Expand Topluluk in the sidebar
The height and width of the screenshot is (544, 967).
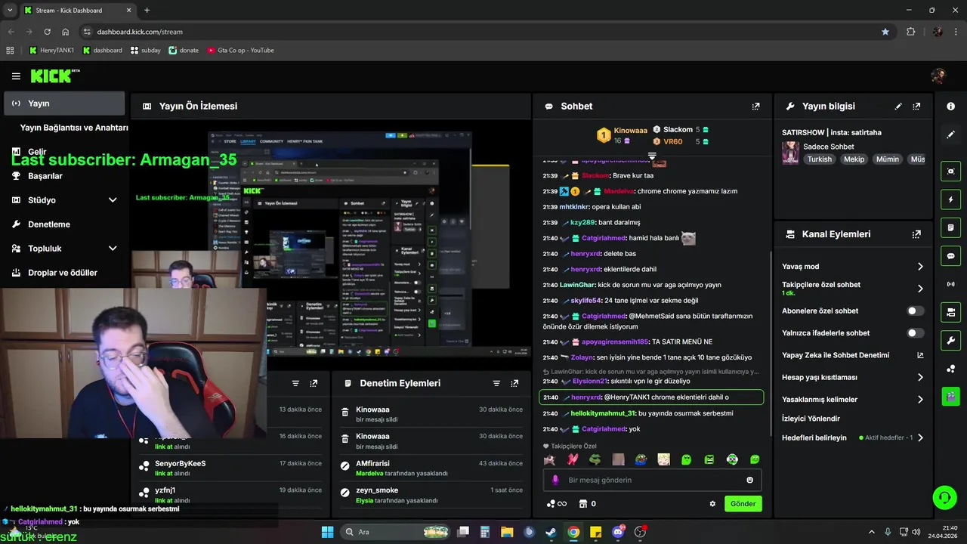click(x=113, y=249)
